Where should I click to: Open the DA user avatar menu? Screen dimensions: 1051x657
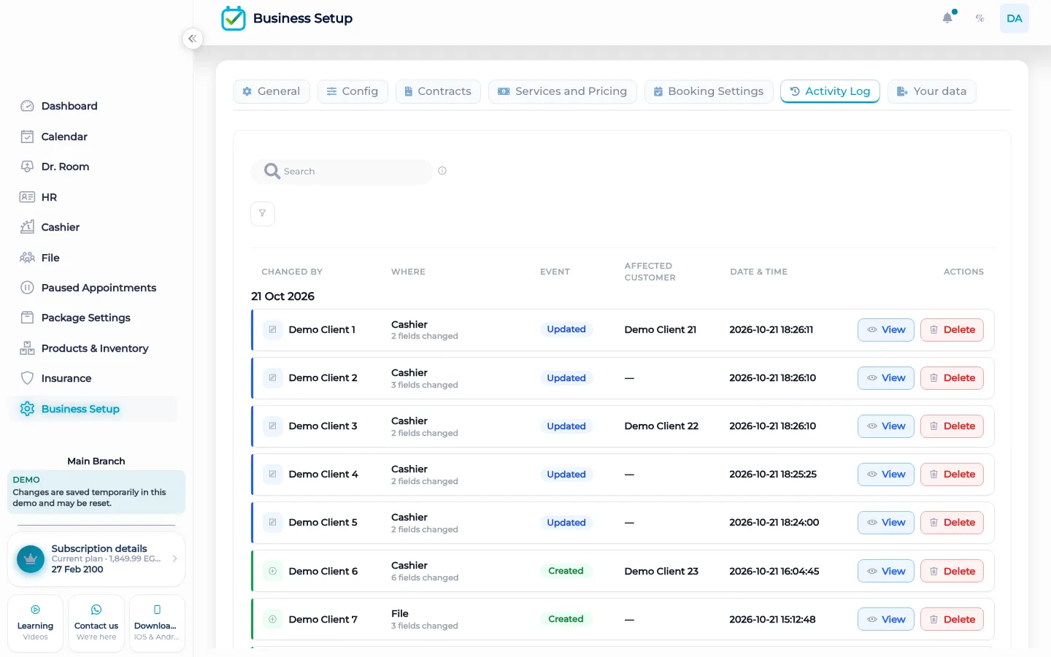pyautogui.click(x=1015, y=18)
